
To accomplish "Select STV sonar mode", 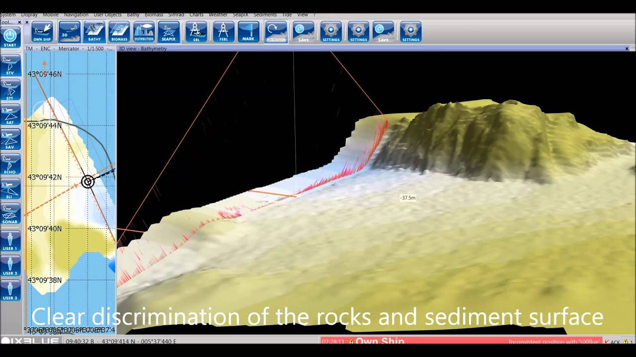I will (x=10, y=65).
